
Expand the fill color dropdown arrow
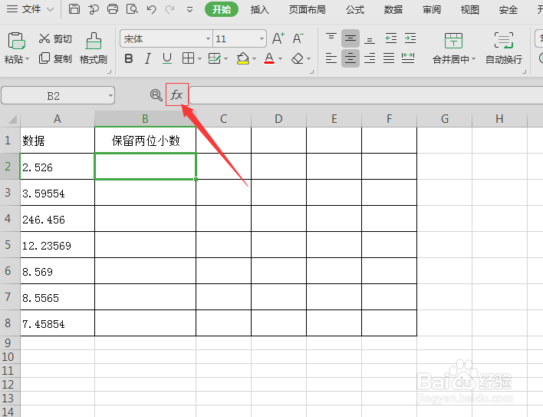tap(254, 58)
